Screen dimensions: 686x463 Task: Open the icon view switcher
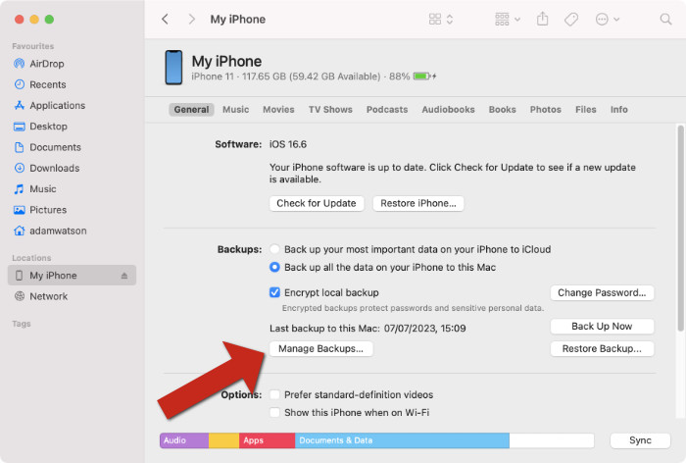click(441, 20)
